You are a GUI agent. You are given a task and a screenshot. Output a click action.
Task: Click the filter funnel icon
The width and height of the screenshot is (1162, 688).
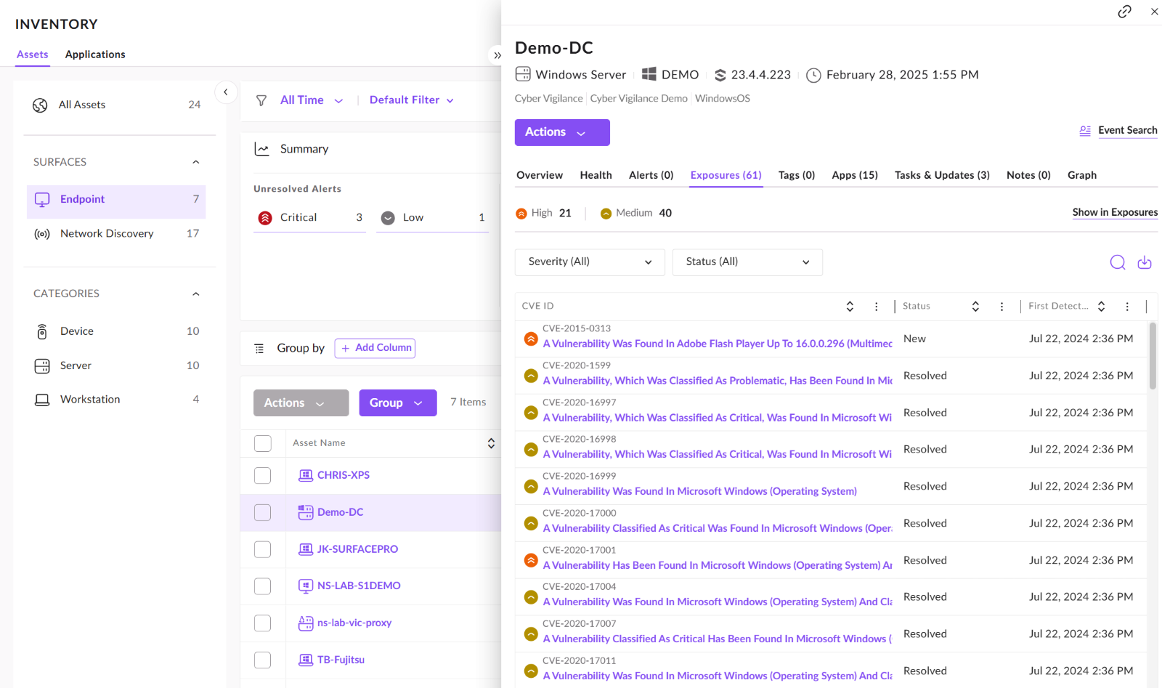point(261,100)
